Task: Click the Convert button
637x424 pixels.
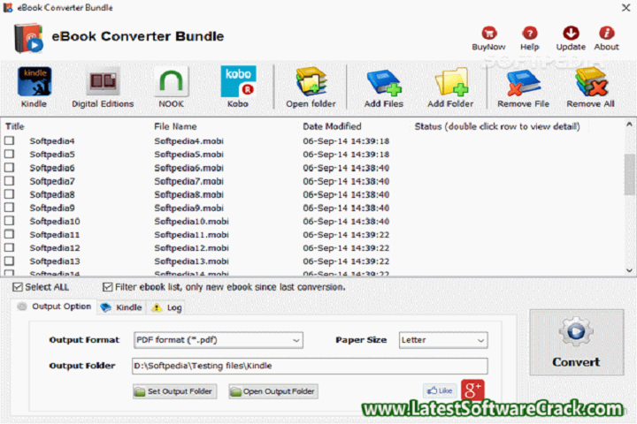Action: tap(577, 343)
